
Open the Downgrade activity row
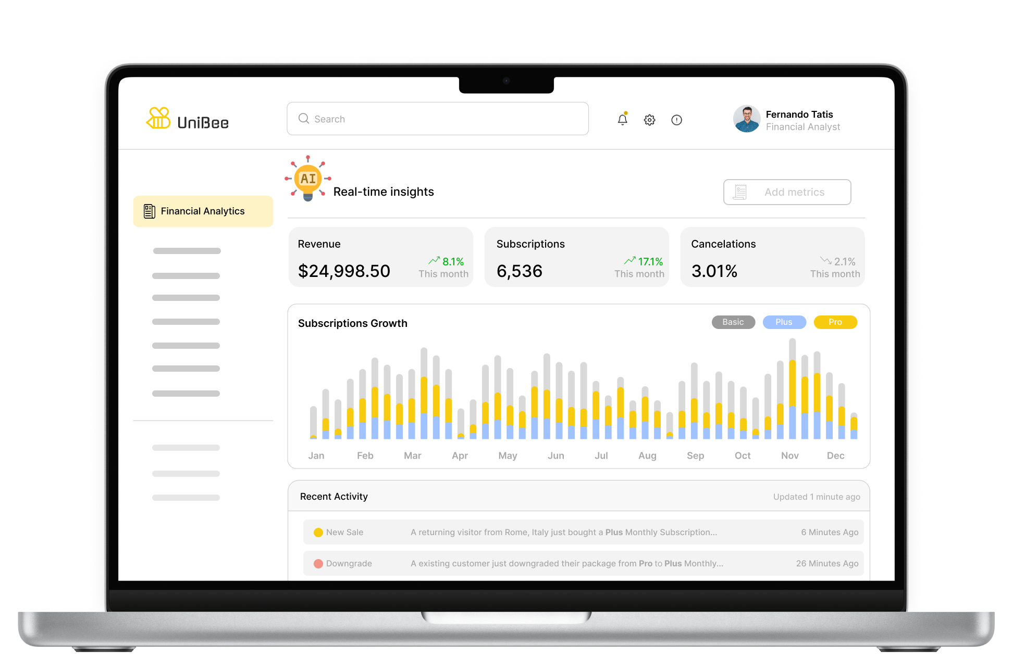(x=583, y=563)
